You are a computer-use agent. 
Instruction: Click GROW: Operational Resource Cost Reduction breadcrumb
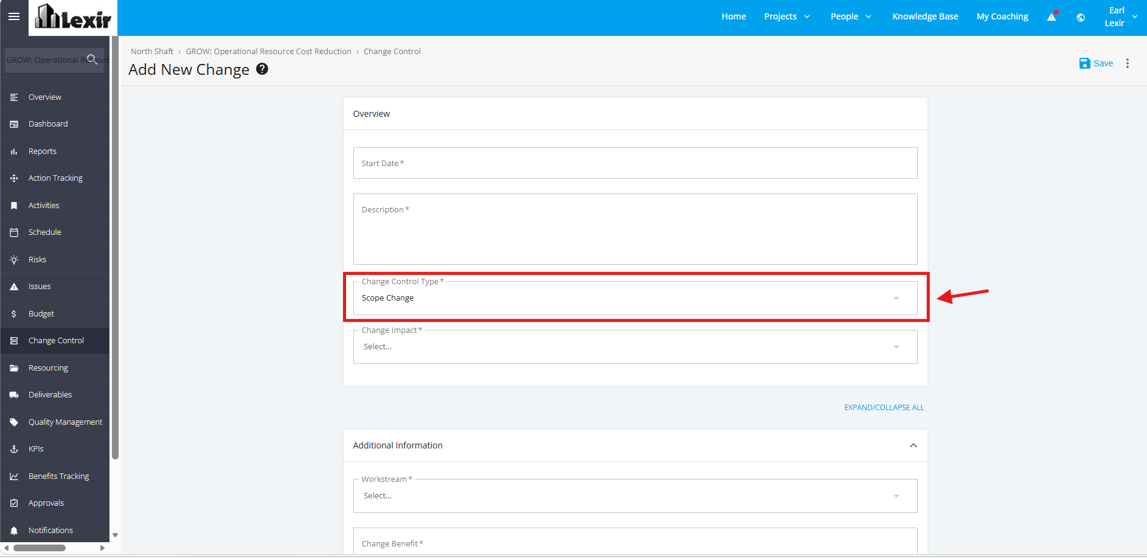(268, 52)
